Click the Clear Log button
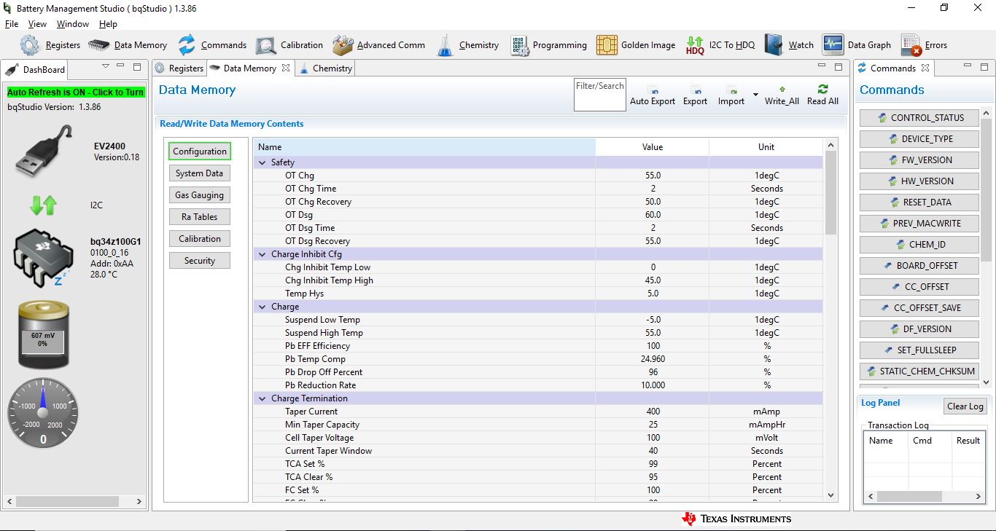 pos(965,406)
